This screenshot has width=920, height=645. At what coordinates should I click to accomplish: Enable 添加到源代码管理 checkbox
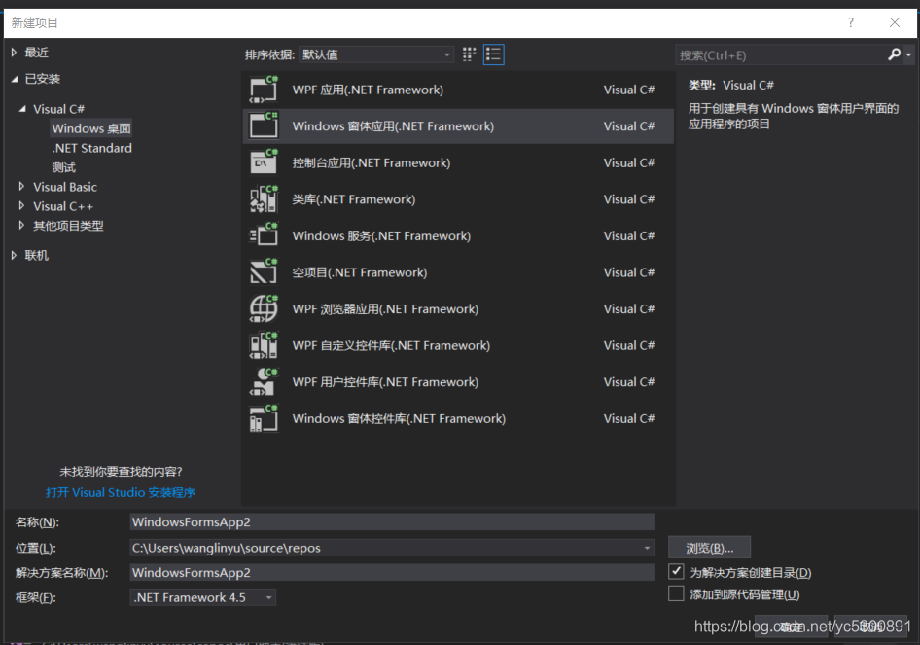pyautogui.click(x=676, y=593)
